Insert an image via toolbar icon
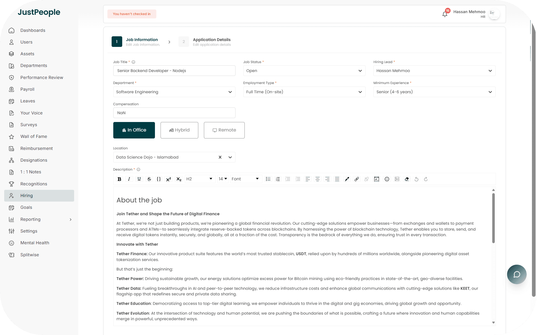Screen dimensions: 537x335 (397, 179)
